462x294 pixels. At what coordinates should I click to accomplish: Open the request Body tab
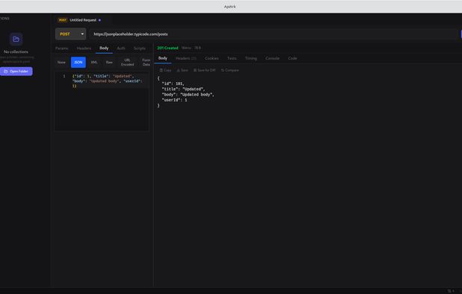pyautogui.click(x=104, y=49)
